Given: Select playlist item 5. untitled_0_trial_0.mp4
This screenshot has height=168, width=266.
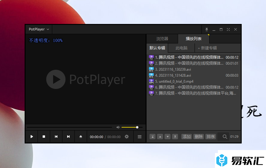Looking at the screenshot, I should click(x=194, y=81).
